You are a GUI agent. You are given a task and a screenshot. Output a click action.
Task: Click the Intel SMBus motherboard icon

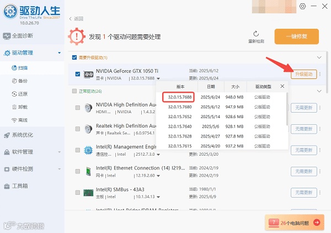coord(88,193)
